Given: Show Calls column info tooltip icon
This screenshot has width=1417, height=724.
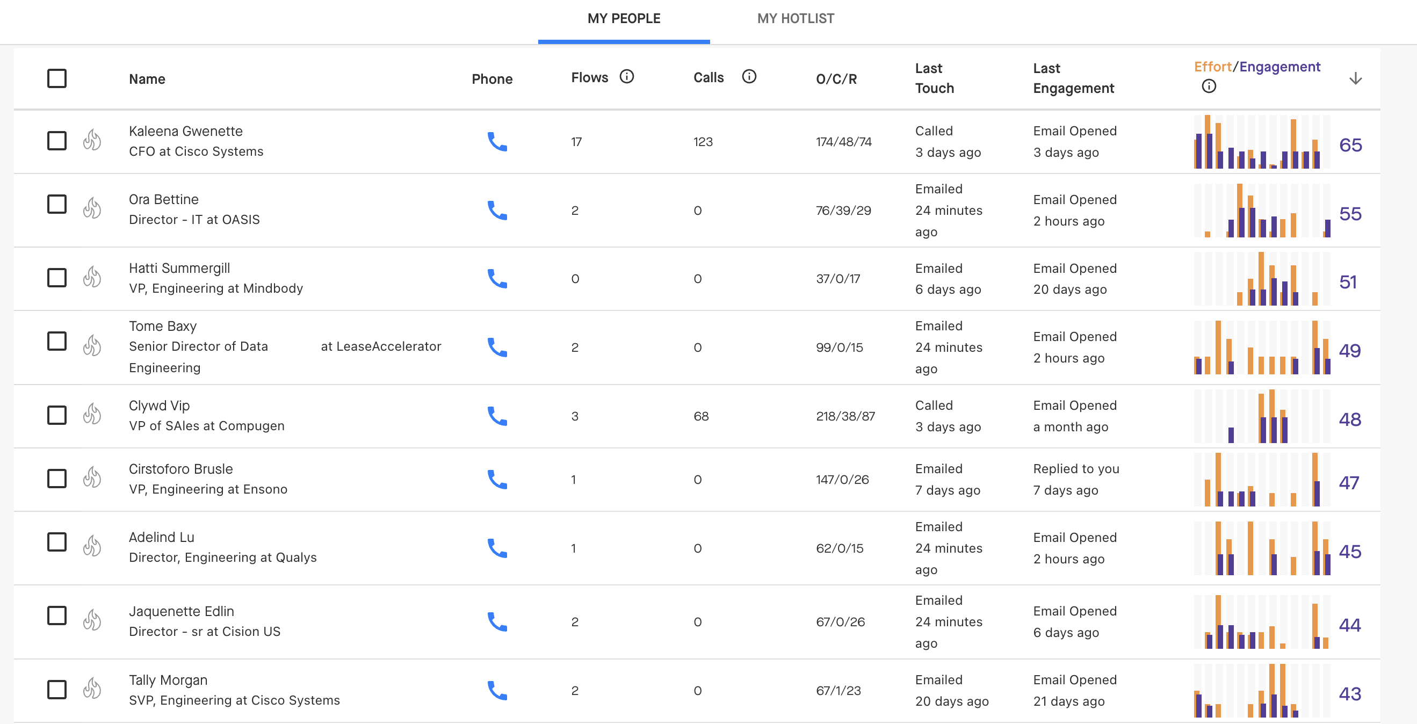Looking at the screenshot, I should coord(749,76).
